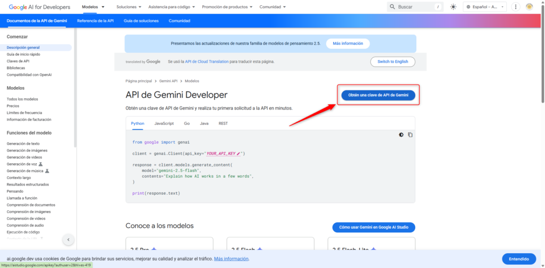545x268 pixels.
Task: Click the globe icon in language selector
Action: coord(468,7)
